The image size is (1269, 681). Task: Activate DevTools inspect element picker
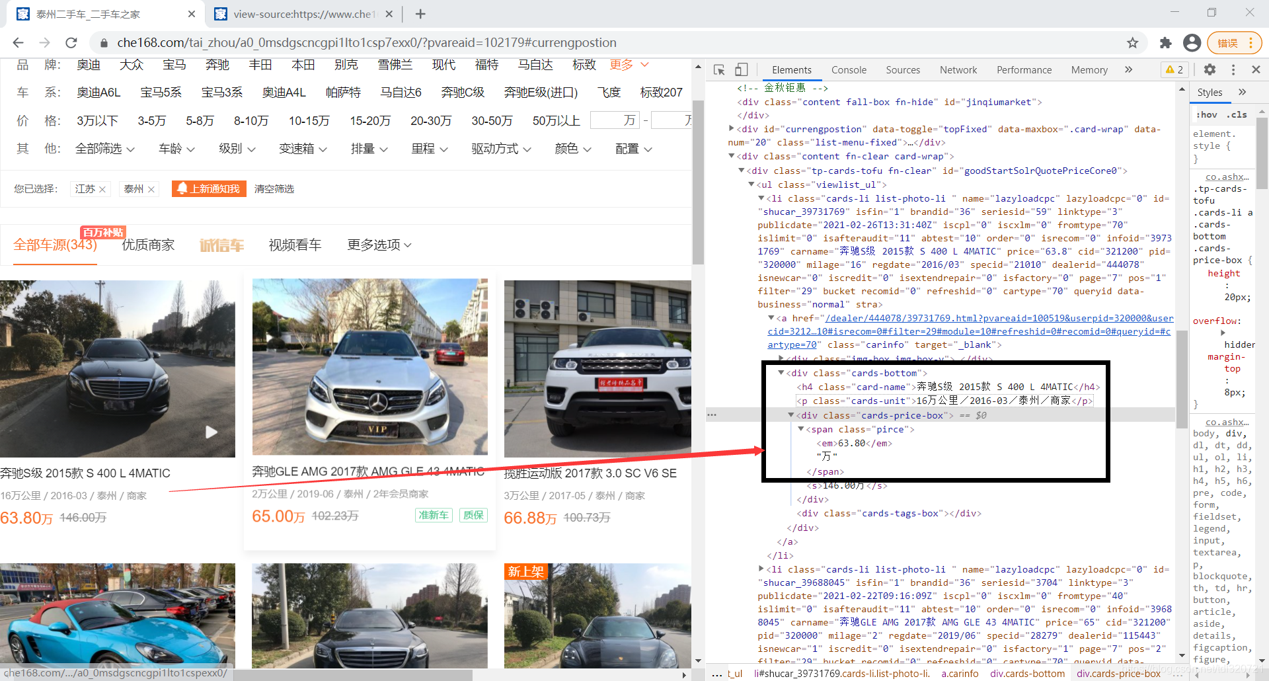[719, 69]
